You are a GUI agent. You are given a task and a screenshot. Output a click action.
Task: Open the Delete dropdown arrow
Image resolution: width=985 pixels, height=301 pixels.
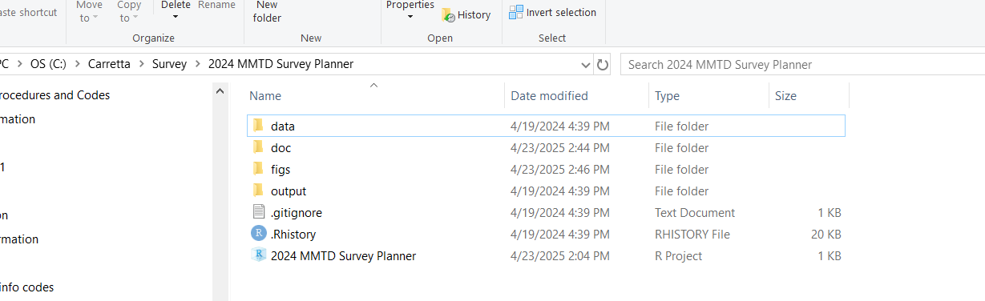coord(175,17)
